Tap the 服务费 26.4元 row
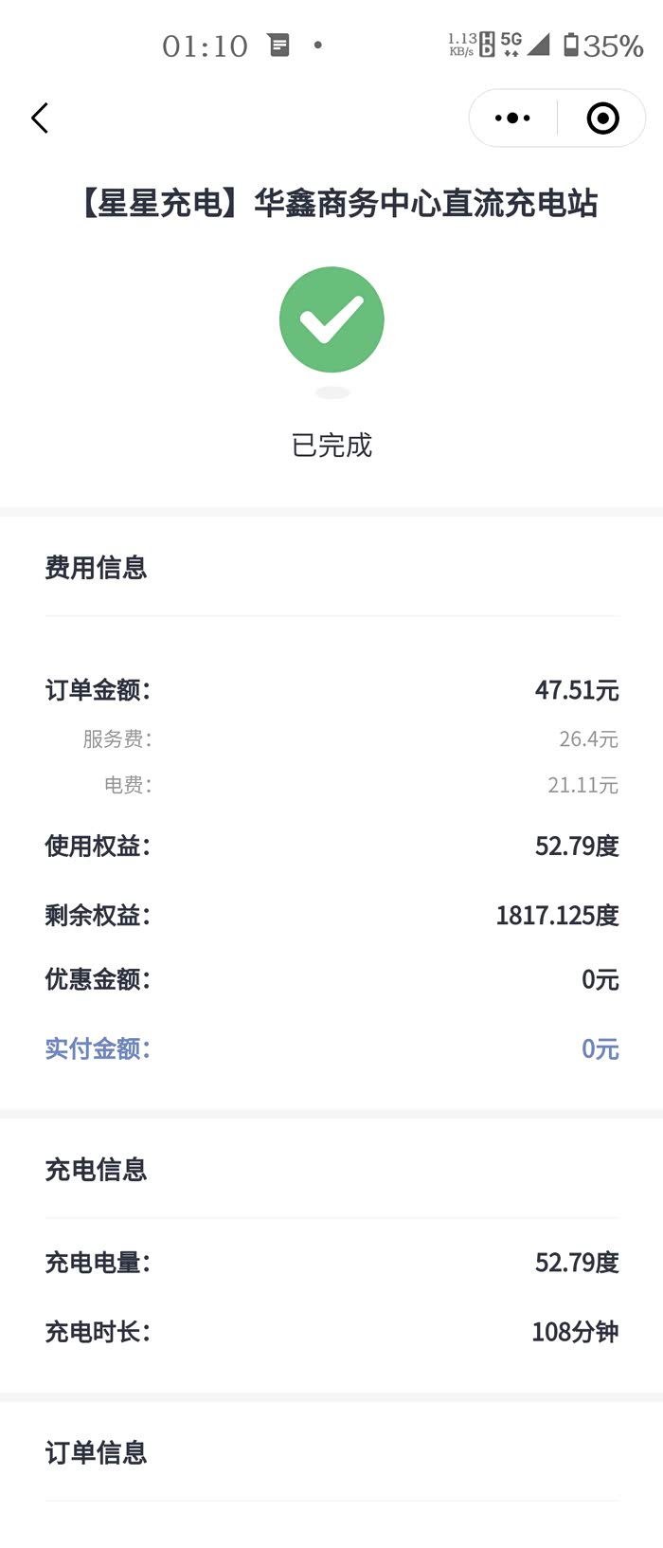 point(331,738)
